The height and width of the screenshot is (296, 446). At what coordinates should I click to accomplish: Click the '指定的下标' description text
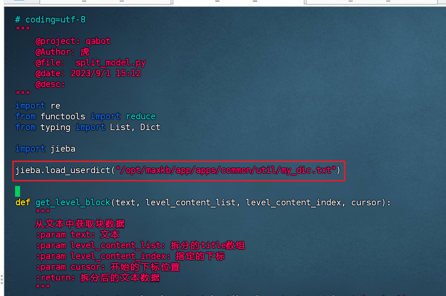tap(200, 256)
